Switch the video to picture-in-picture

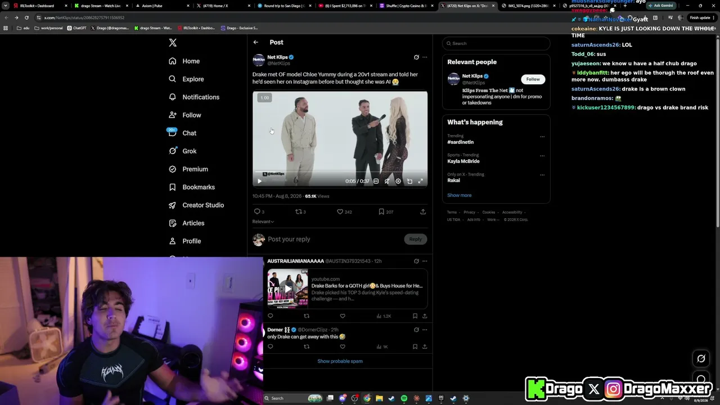click(x=409, y=181)
